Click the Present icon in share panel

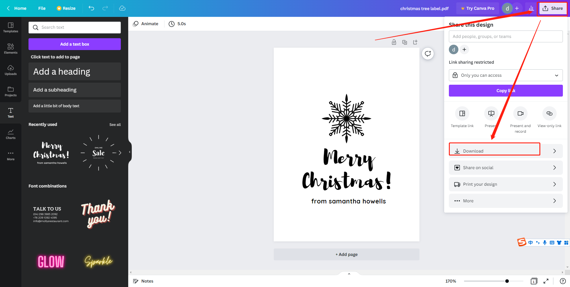point(491,113)
